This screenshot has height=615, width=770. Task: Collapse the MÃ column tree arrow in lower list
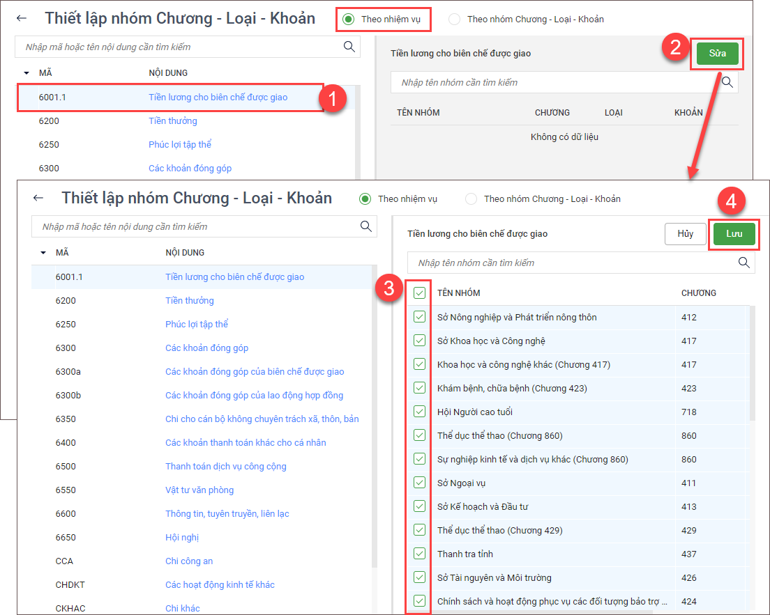43,253
